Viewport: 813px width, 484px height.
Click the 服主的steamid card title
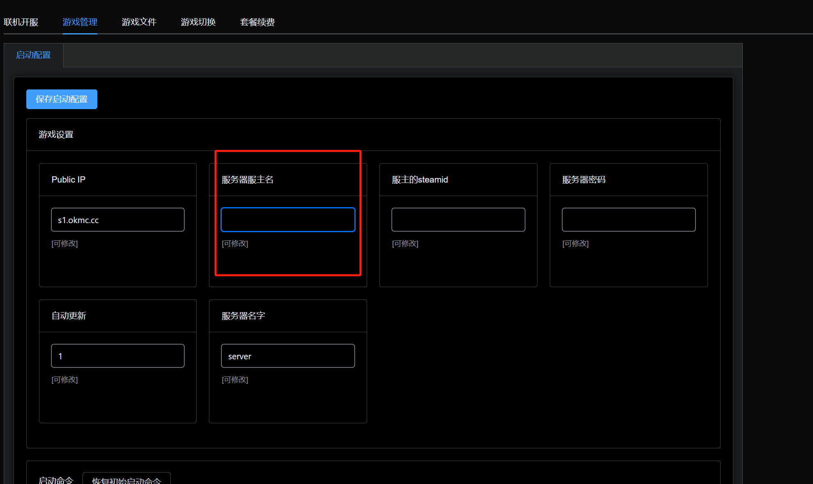pos(420,180)
